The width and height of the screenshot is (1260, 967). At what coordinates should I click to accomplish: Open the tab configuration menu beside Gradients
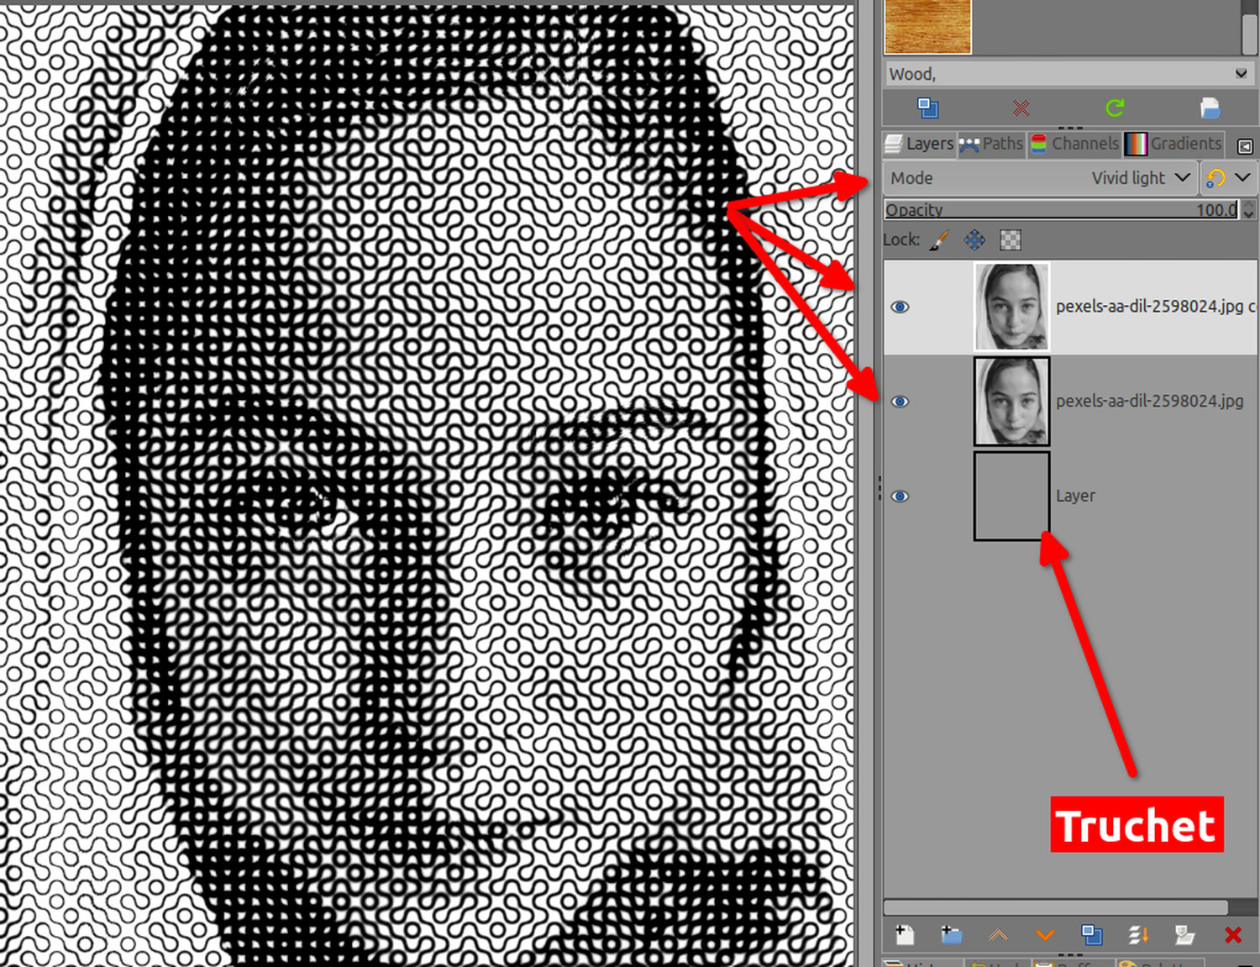point(1245,146)
